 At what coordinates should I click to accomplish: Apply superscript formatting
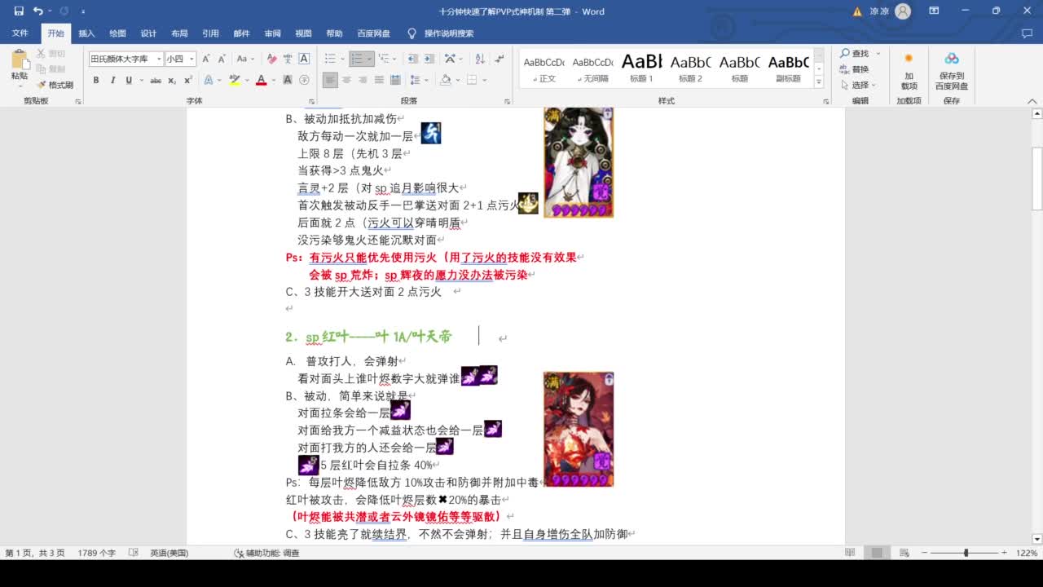[188, 80]
